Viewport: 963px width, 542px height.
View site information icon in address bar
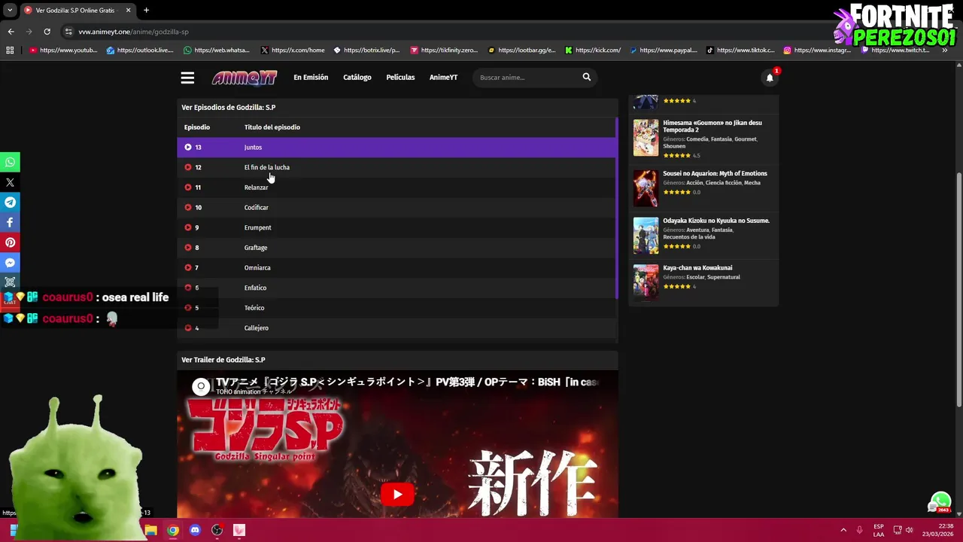pos(68,32)
